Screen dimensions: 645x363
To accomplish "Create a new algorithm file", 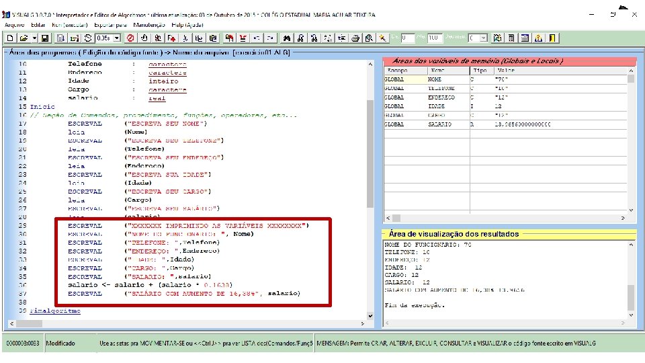I will point(10,38).
